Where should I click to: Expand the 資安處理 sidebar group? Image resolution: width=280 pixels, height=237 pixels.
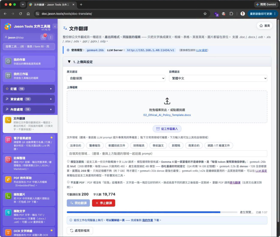tap(29, 99)
